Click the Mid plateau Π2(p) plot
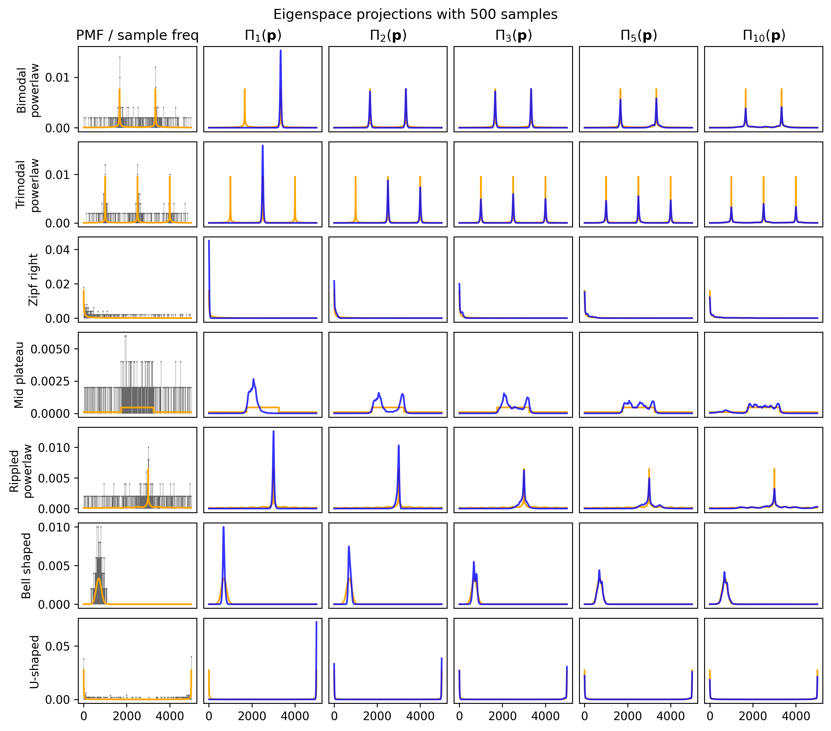Screen dimensions: 831x731 pyautogui.click(x=388, y=375)
